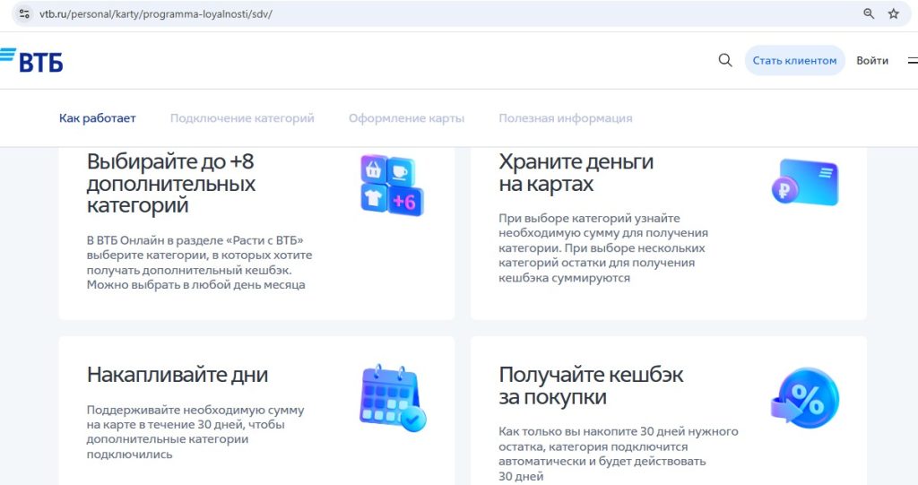The width and height of the screenshot is (918, 485).
Task: Click heading Храните деньги на картах
Action: click(576, 172)
